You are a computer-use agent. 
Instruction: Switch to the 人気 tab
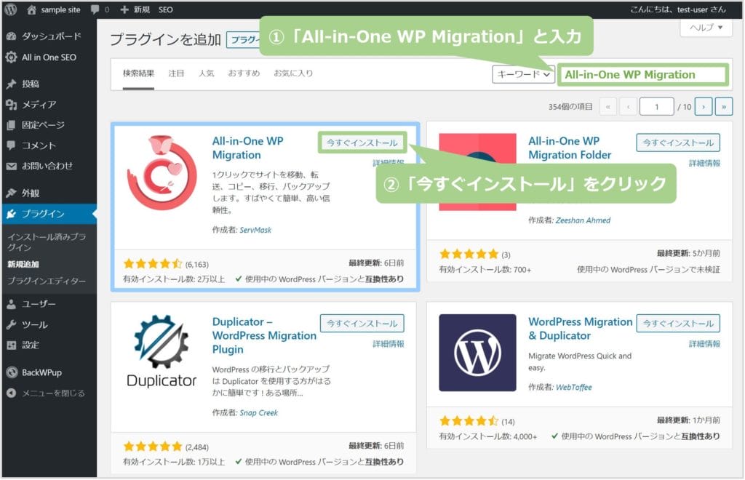(206, 73)
